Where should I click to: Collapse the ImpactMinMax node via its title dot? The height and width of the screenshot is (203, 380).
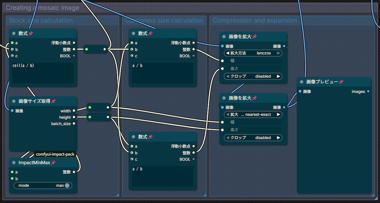click(14, 163)
